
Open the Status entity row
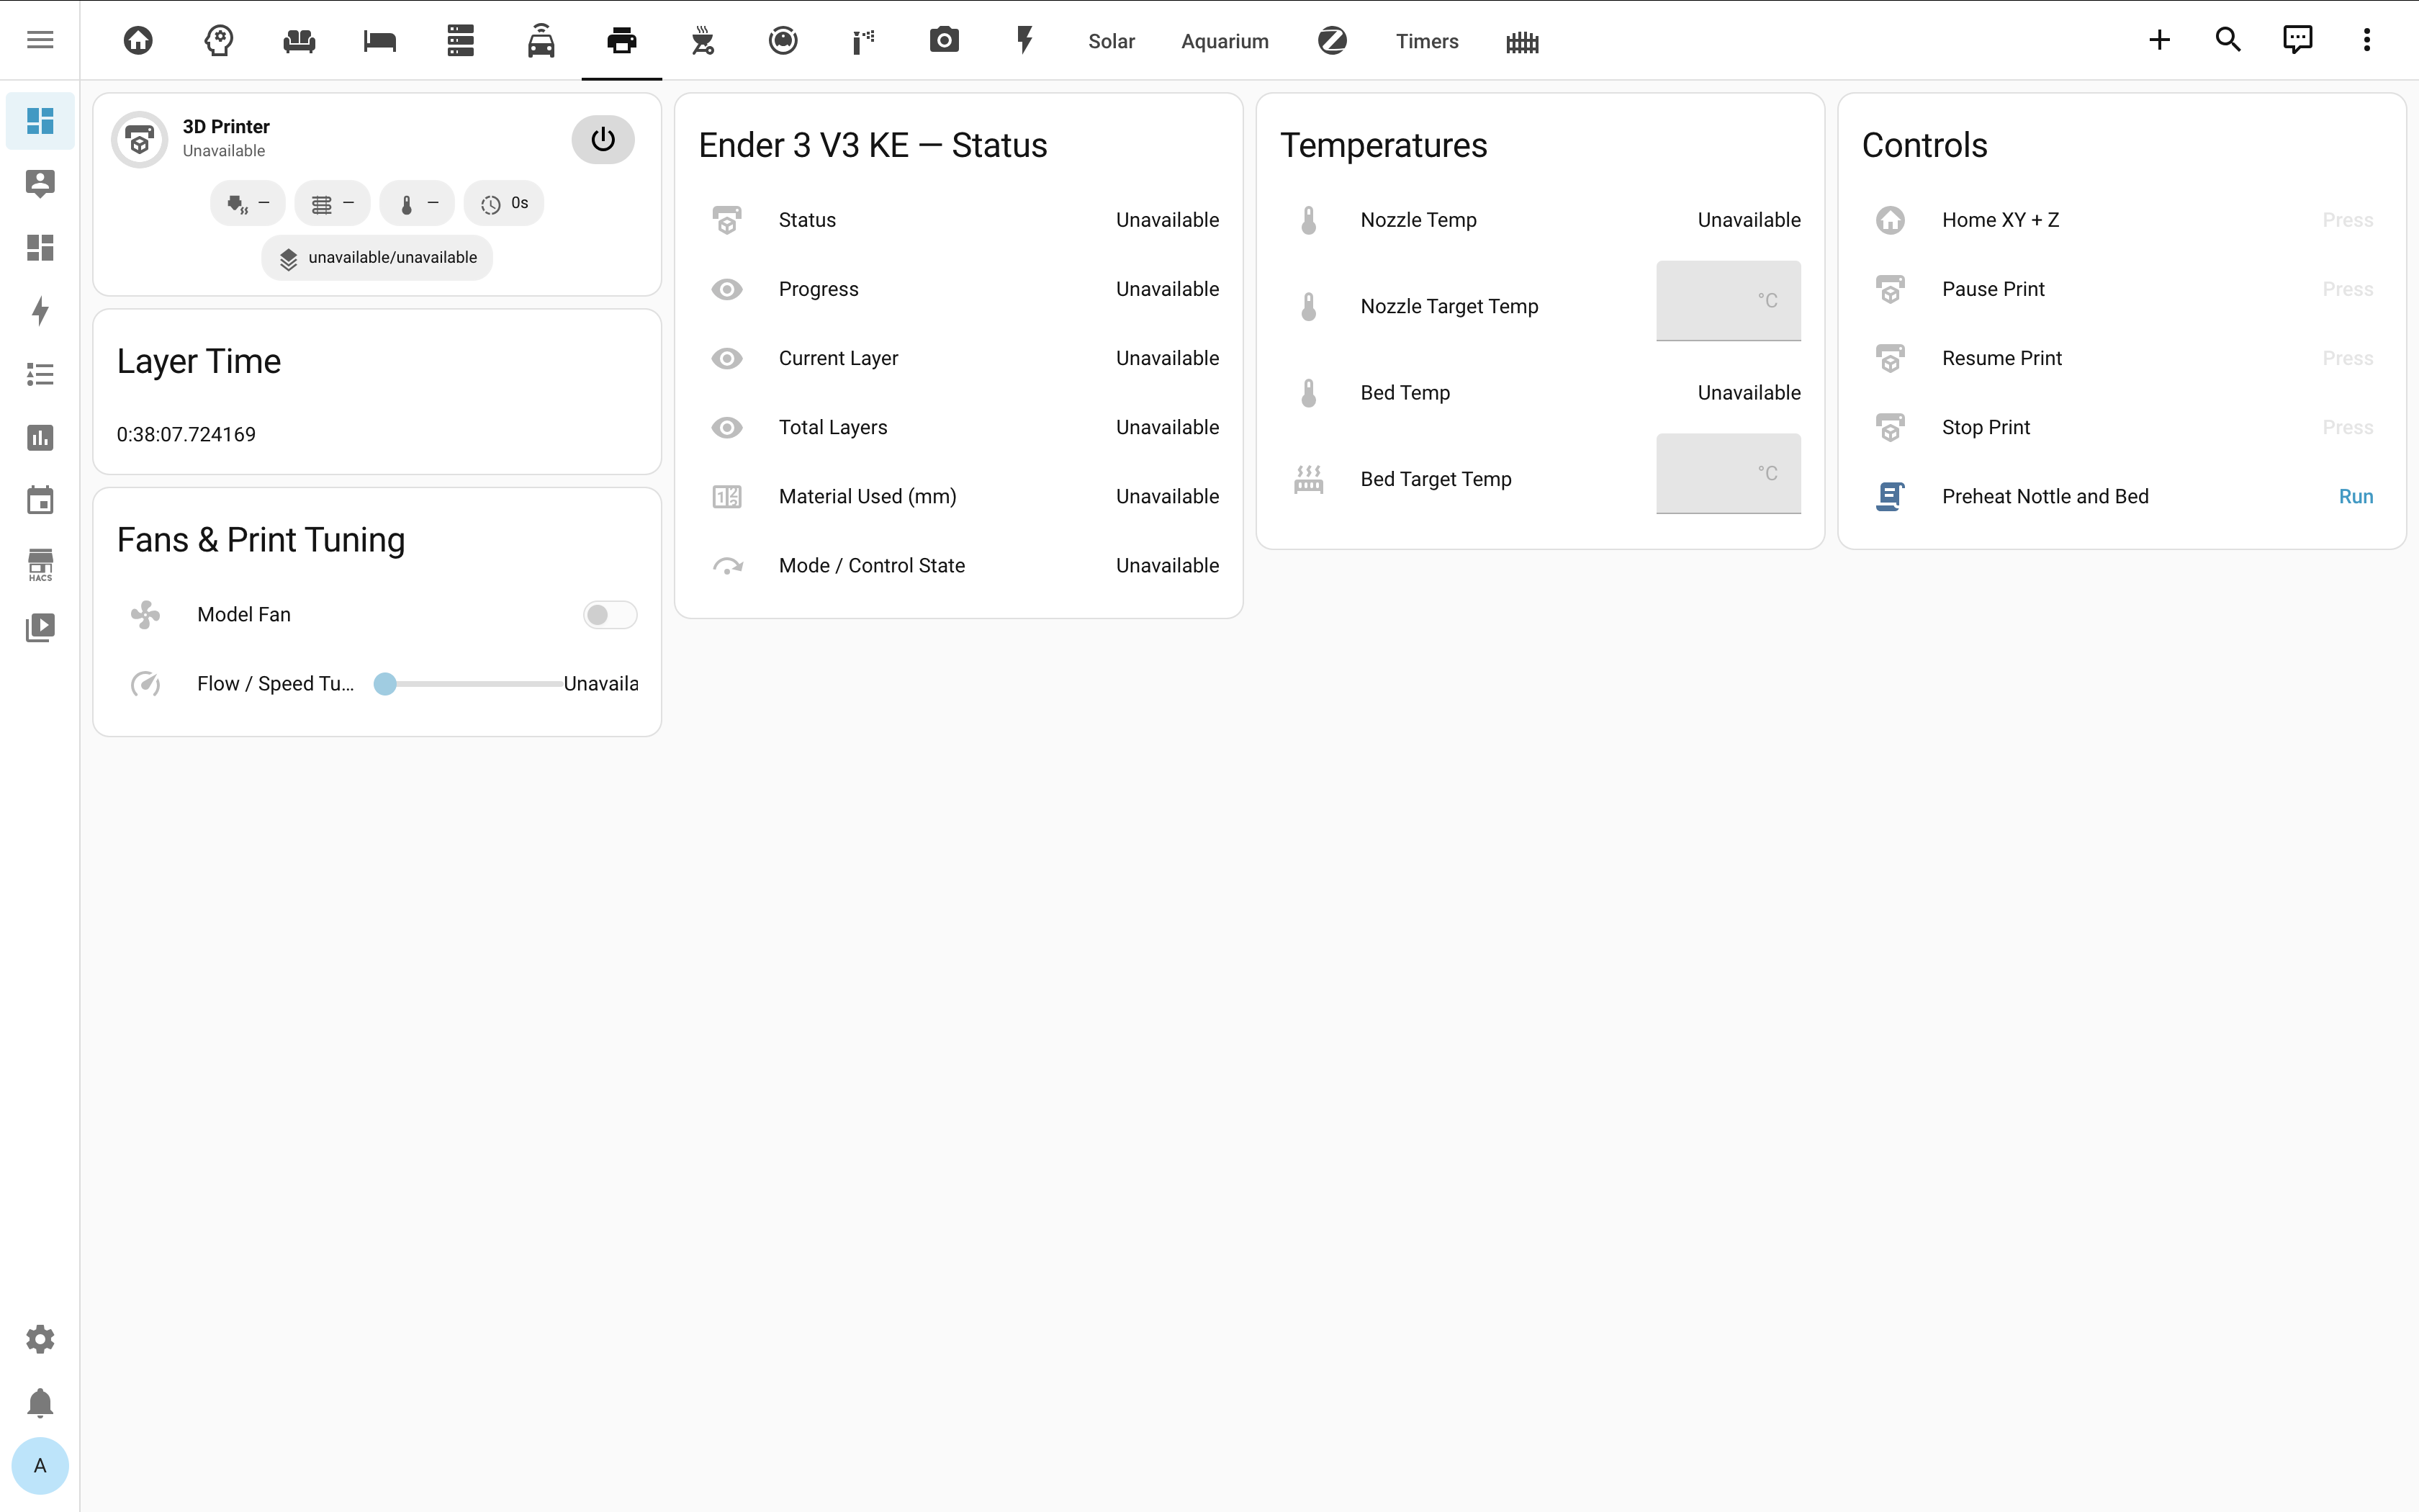pyautogui.click(x=959, y=220)
